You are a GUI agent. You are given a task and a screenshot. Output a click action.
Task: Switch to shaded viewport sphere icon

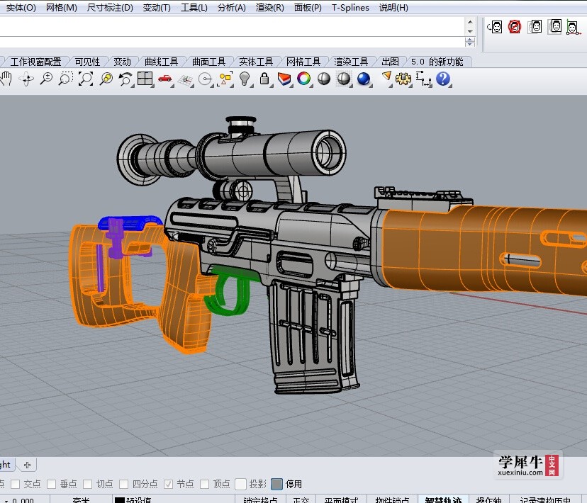[324, 79]
